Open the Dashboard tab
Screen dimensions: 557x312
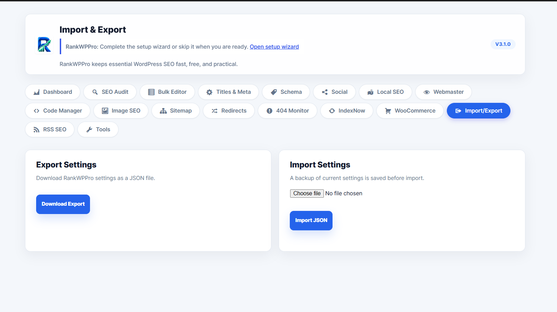pyautogui.click(x=53, y=92)
